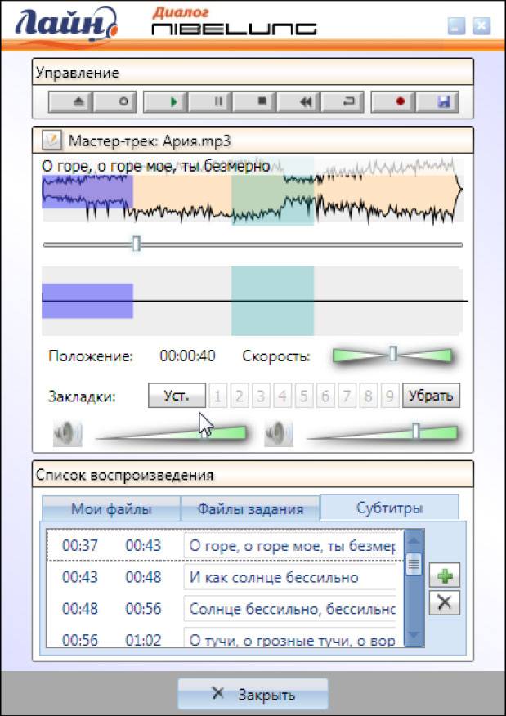Click the edit icon next to Мастер-трек
506x716 pixels.
(51, 141)
